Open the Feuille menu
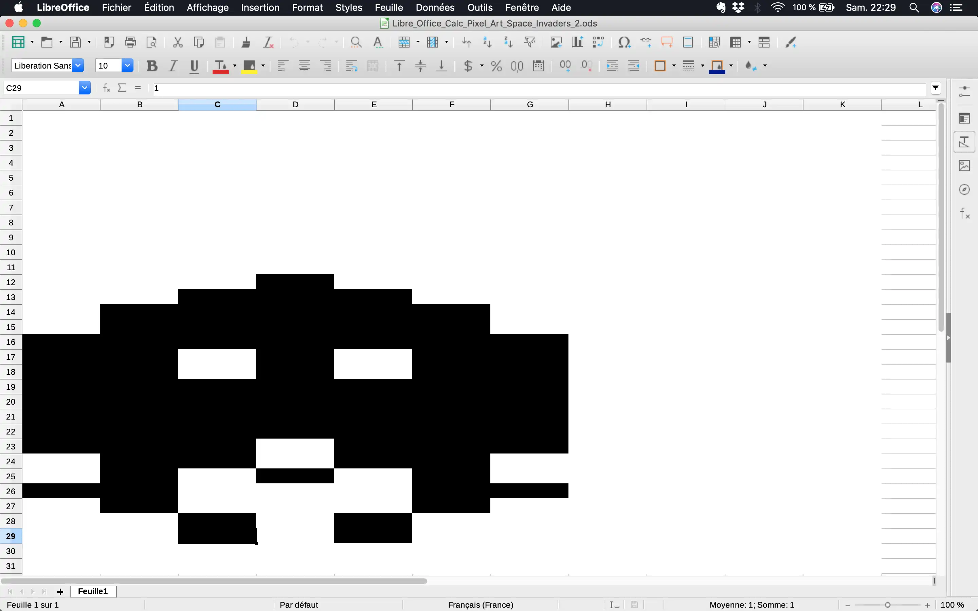Image resolution: width=978 pixels, height=611 pixels. pyautogui.click(x=388, y=7)
